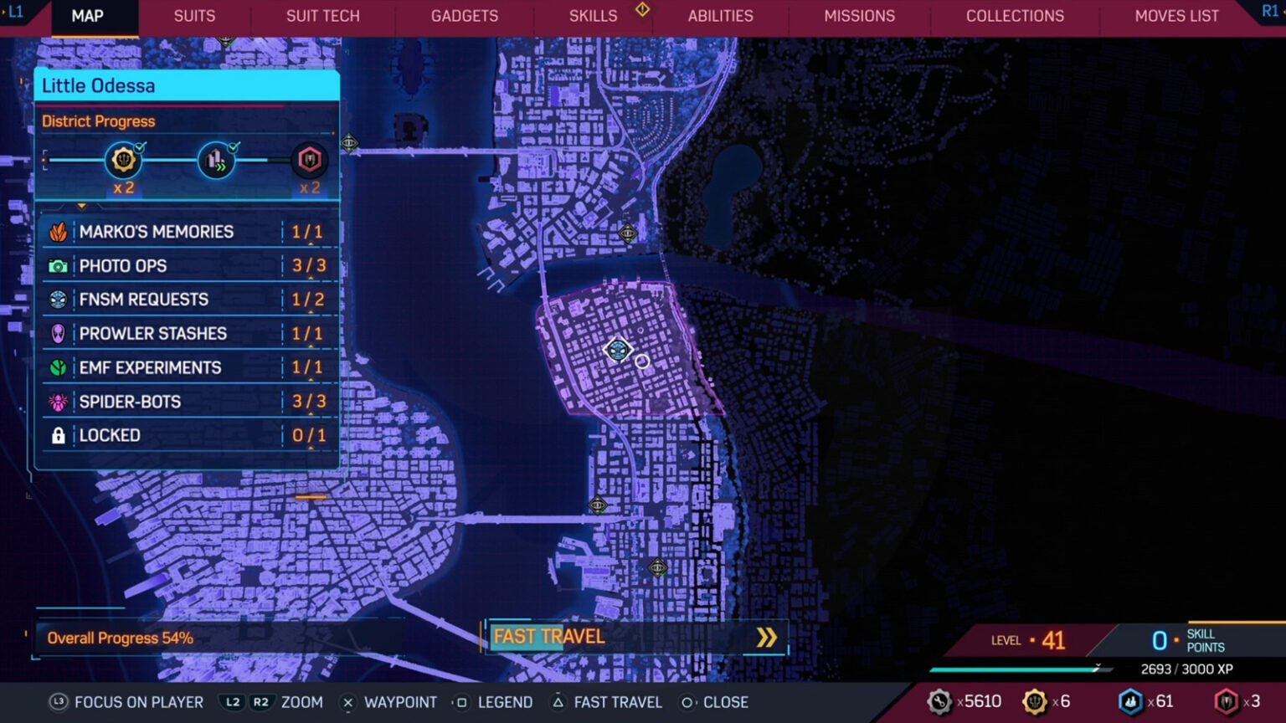
Task: Open the MISSIONS tab
Action: coord(859,16)
